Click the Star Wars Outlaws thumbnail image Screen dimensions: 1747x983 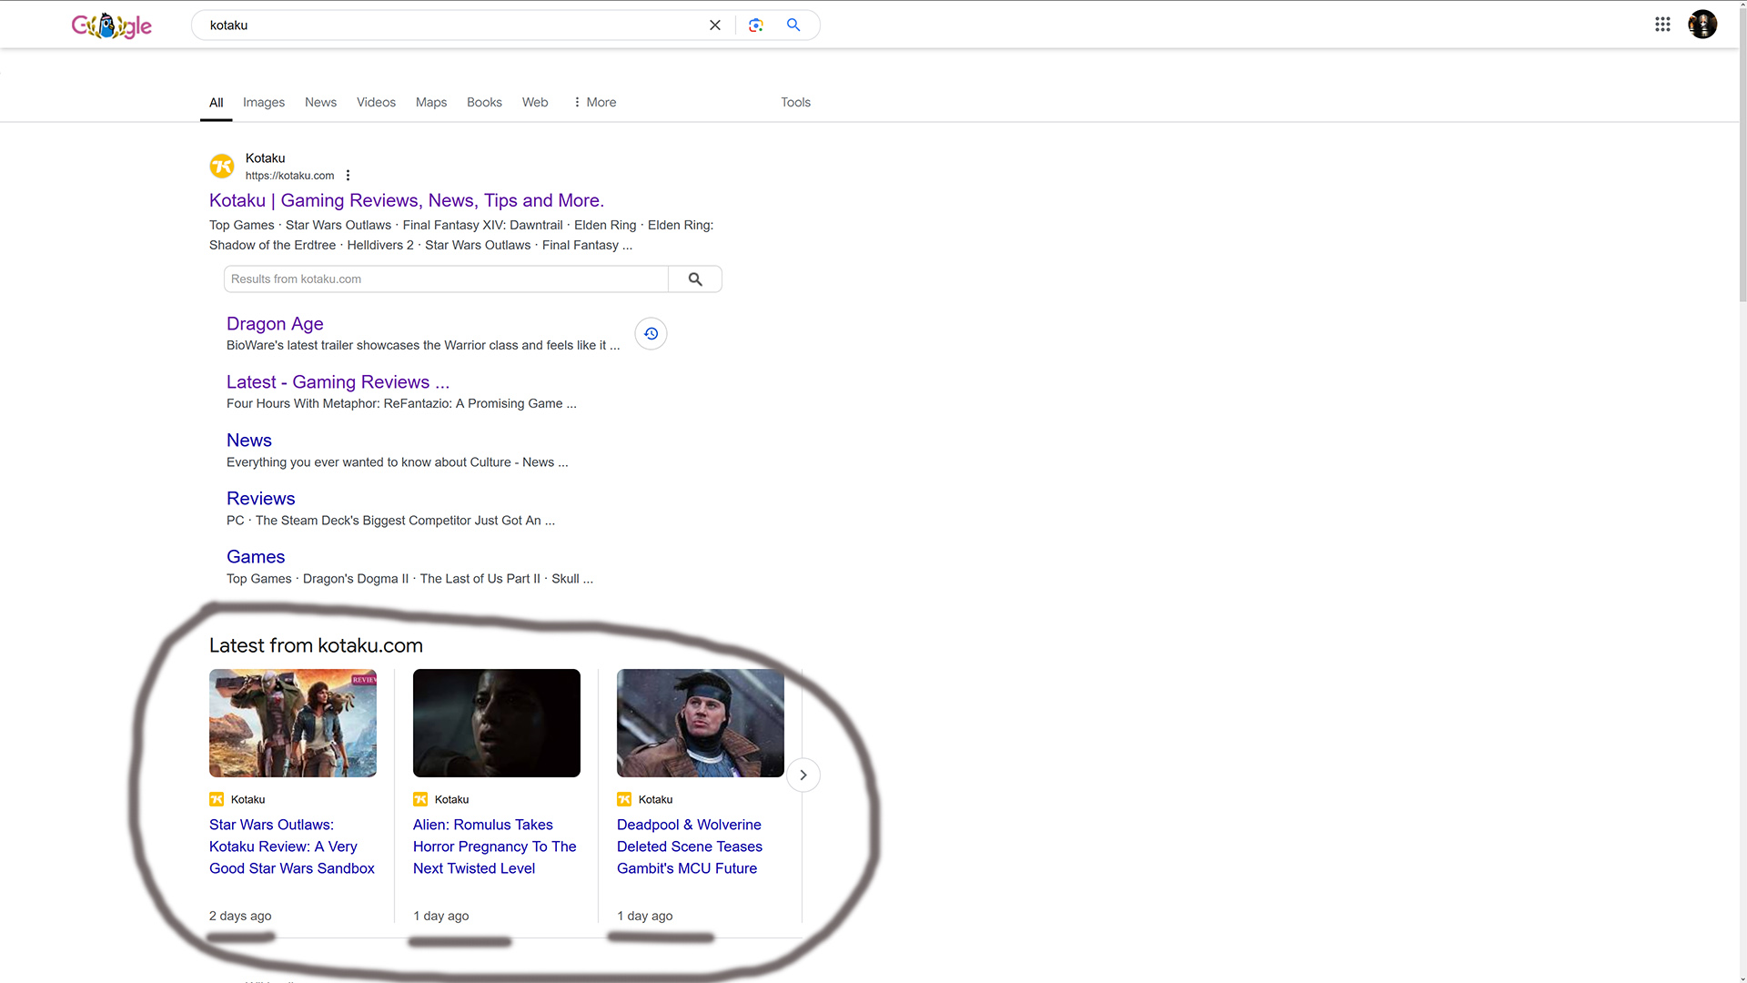pos(293,723)
